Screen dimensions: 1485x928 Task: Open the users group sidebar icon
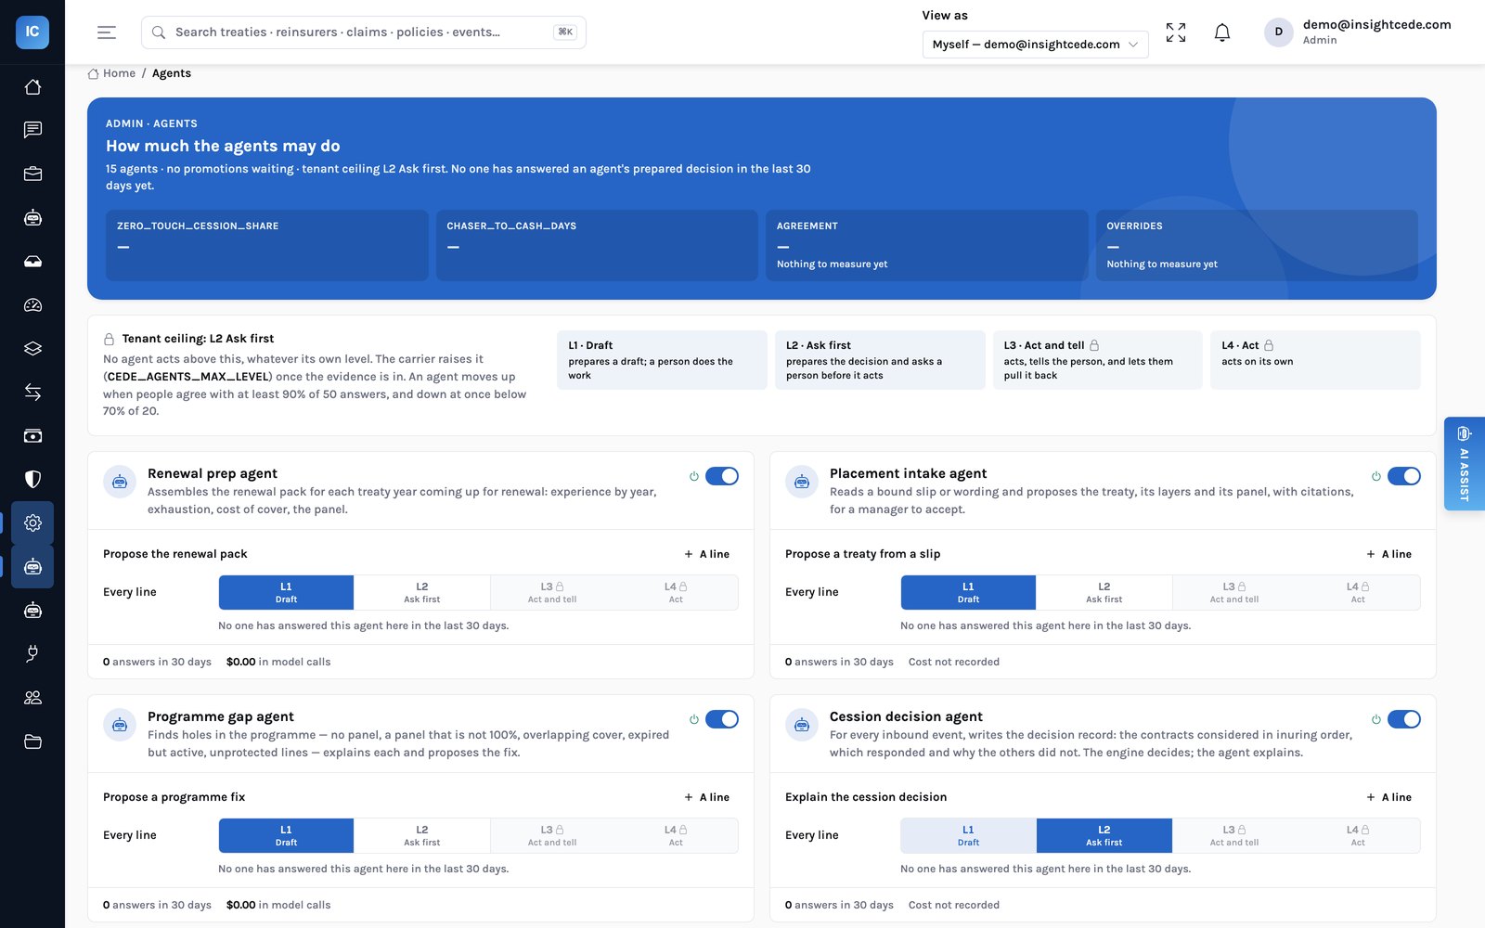(x=32, y=698)
